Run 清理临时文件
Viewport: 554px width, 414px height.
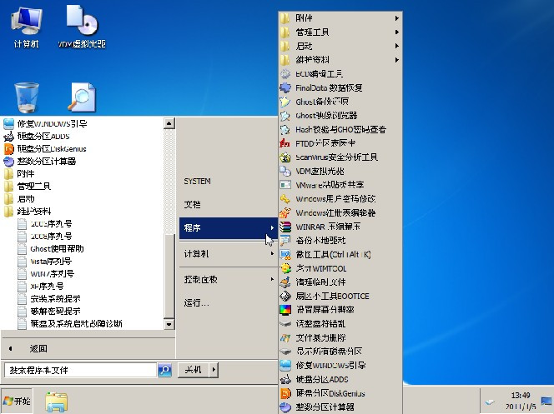coord(340,282)
